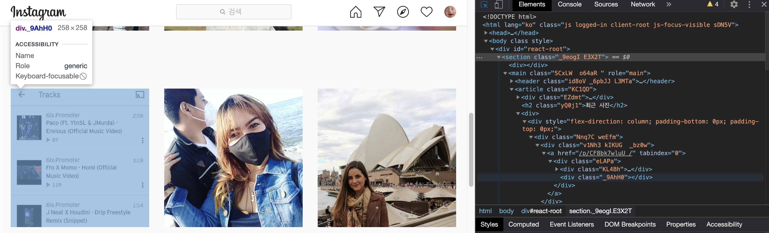Toggle DevTools device toolbar icon
This screenshot has height=233, width=769.
coord(499,5)
